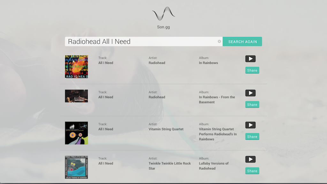Viewport: 327px width, 184px height.
Task: Play the From the Basement version
Action: click(250, 93)
